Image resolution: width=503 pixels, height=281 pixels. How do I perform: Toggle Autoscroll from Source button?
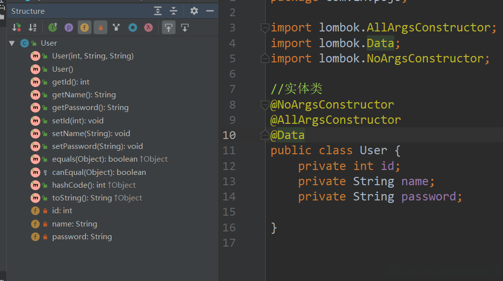pyautogui.click(x=185, y=28)
